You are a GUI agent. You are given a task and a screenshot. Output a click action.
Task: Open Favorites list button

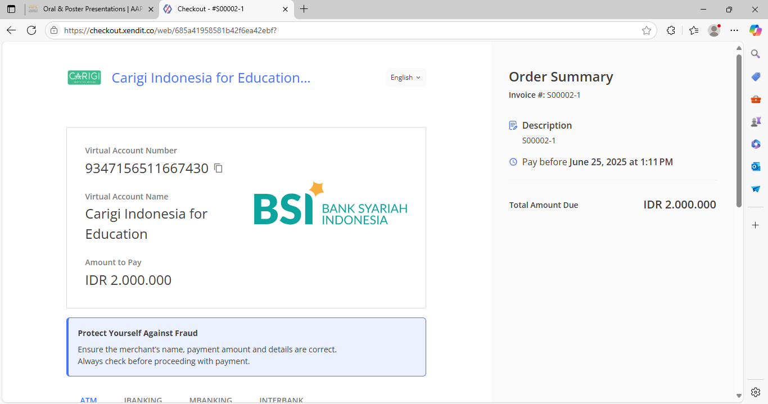coord(694,30)
